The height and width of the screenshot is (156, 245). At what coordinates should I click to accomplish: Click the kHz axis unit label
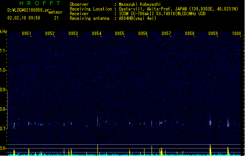4,32
